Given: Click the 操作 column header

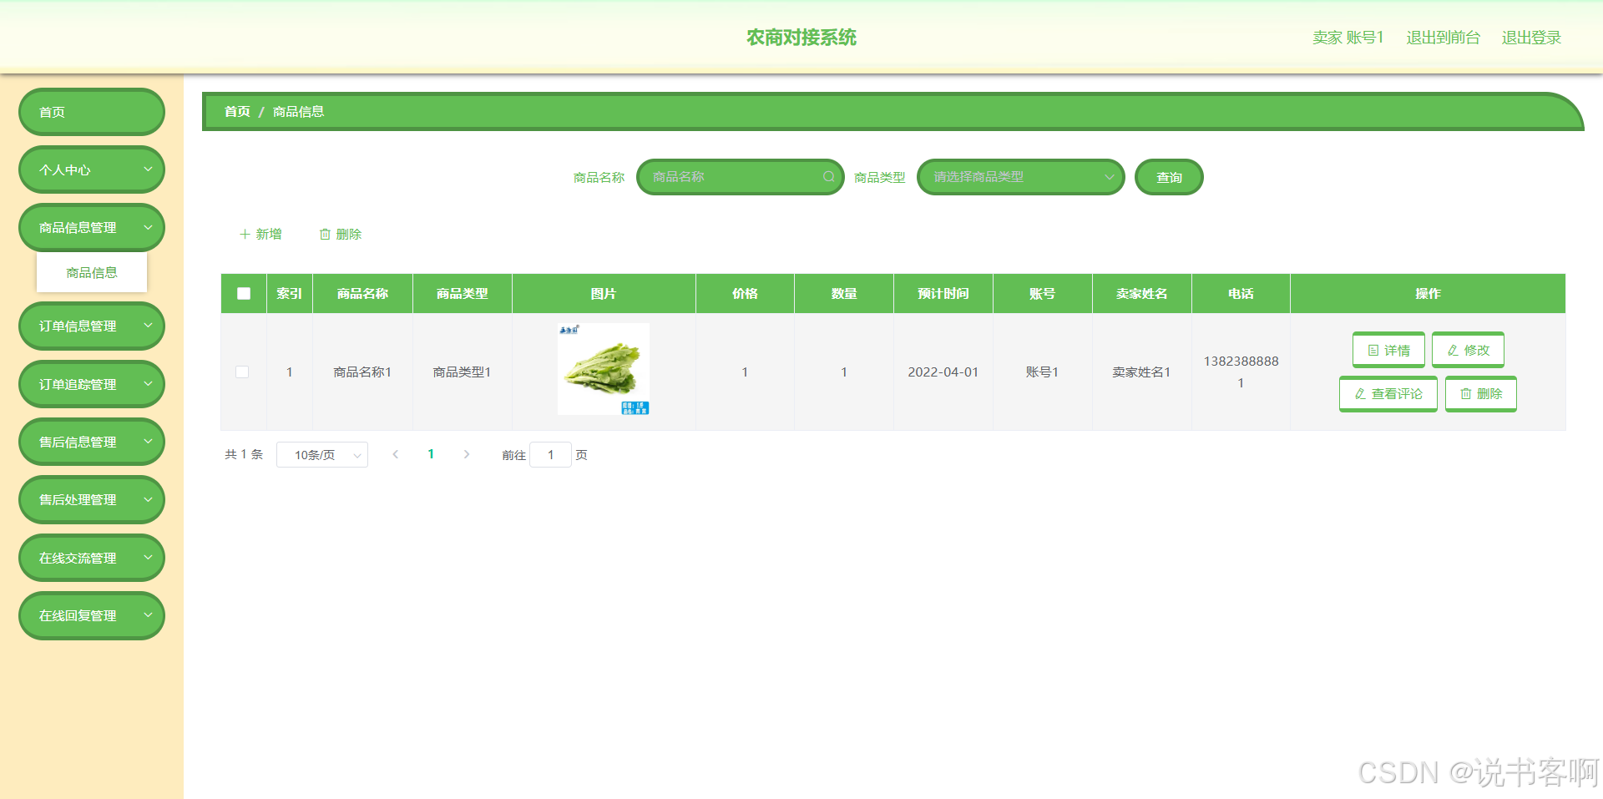Looking at the screenshot, I should click(1428, 294).
